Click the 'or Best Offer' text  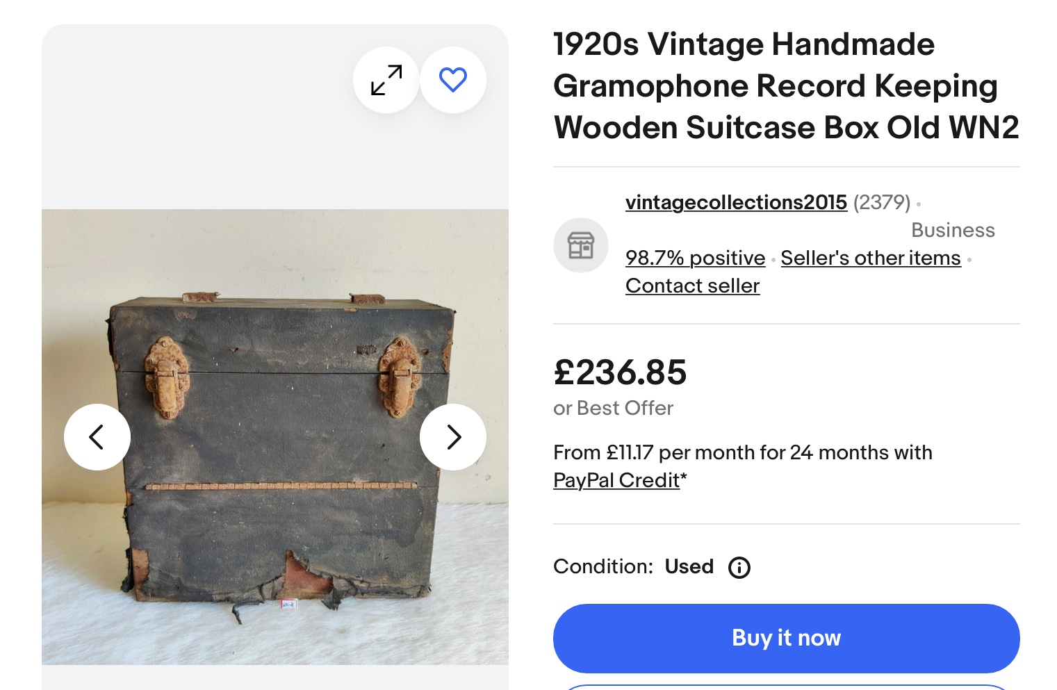pos(613,408)
